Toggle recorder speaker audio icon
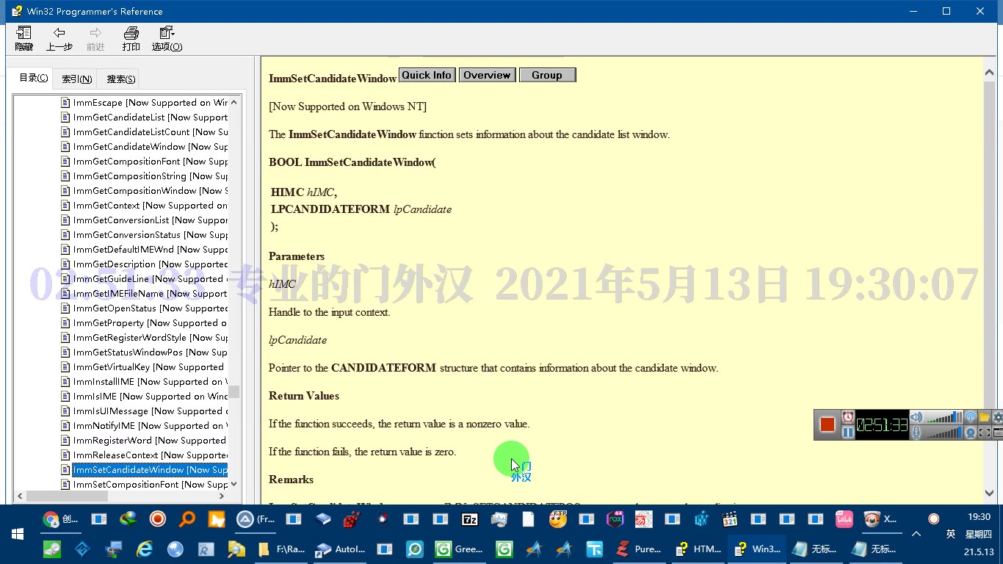The image size is (1003, 564). click(x=916, y=417)
